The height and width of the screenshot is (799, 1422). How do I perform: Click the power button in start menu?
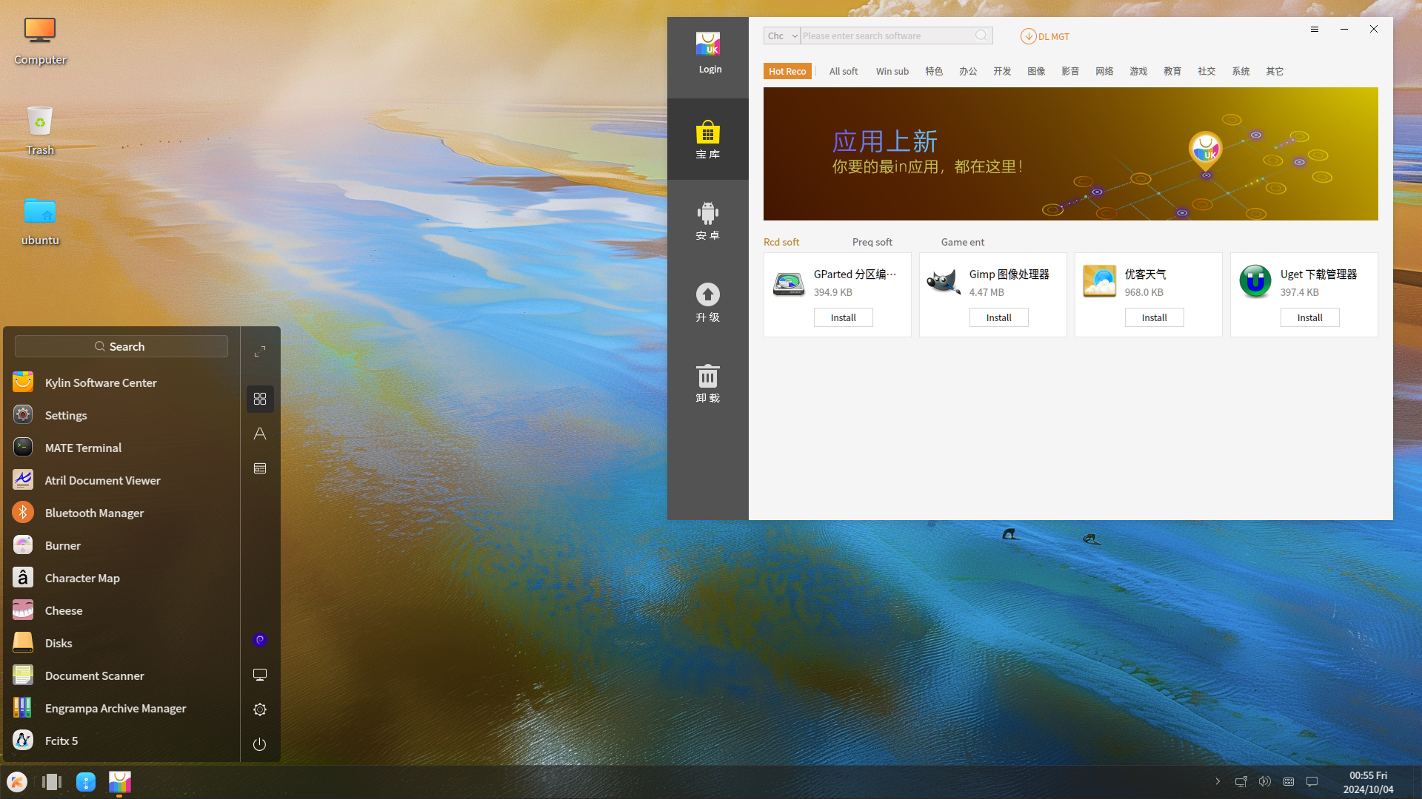pos(260,744)
